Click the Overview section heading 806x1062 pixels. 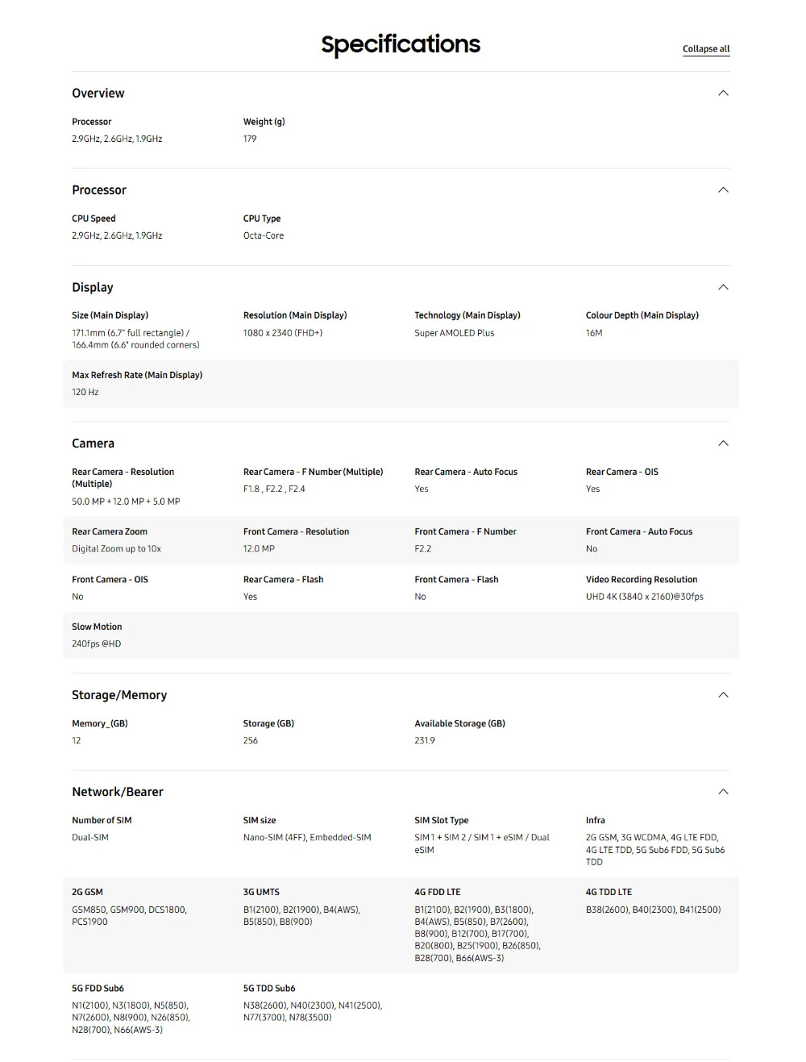click(x=98, y=94)
